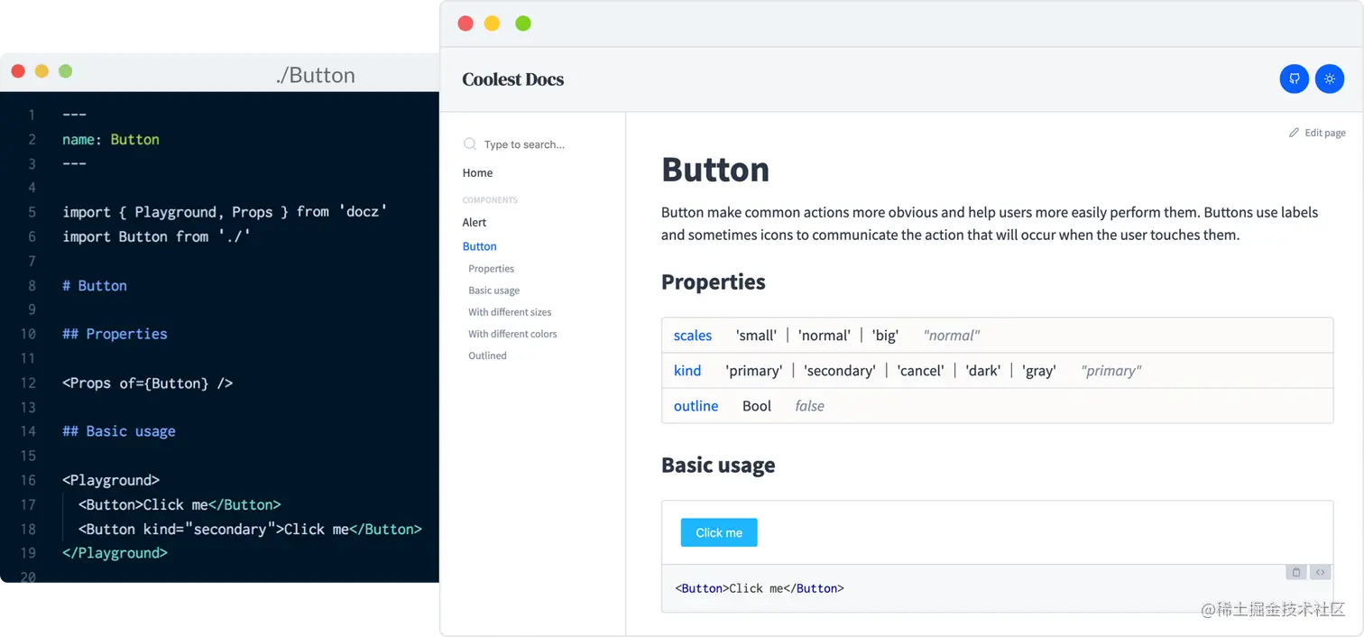The image size is (1364, 637).
Task: Go to With different colors section
Action: pos(512,334)
